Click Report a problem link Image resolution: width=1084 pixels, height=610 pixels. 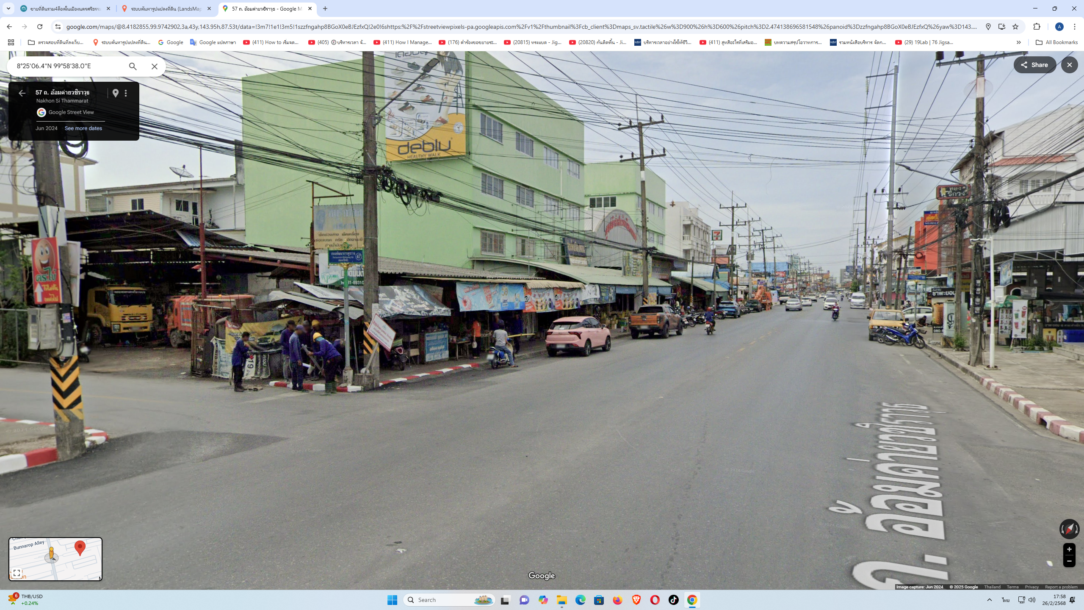[1061, 587]
